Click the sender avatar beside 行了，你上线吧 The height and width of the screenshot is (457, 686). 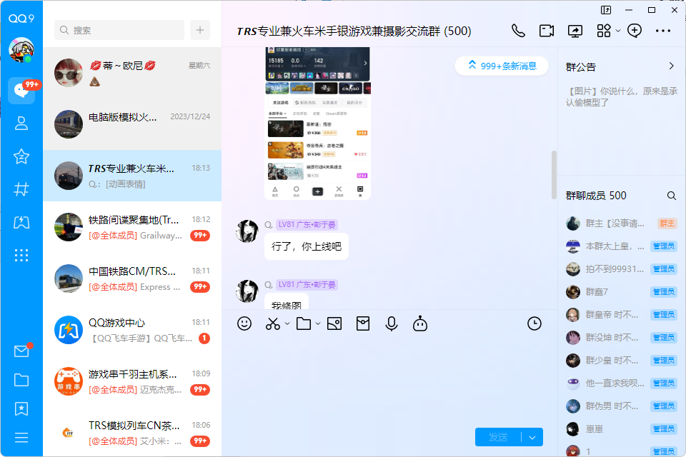pos(247,231)
